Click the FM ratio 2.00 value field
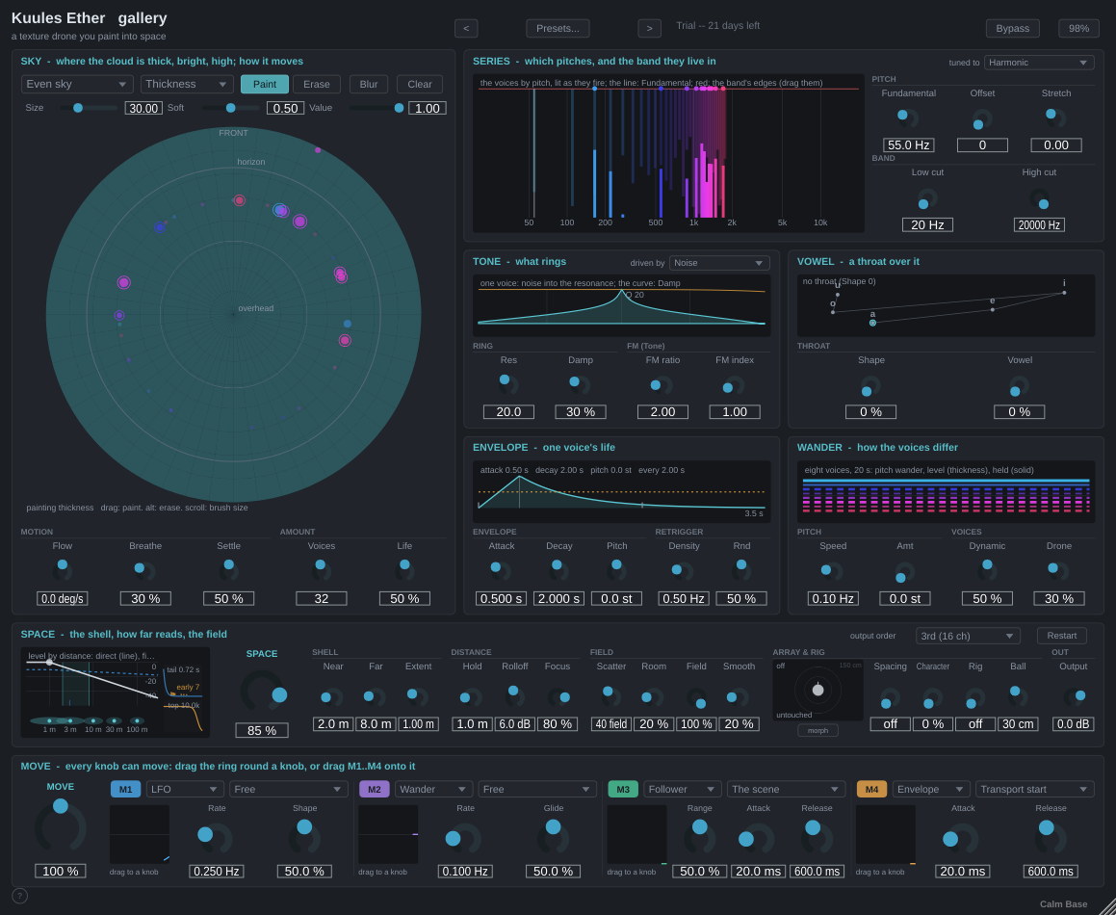Screen dimensions: 1116x915 coord(662,412)
